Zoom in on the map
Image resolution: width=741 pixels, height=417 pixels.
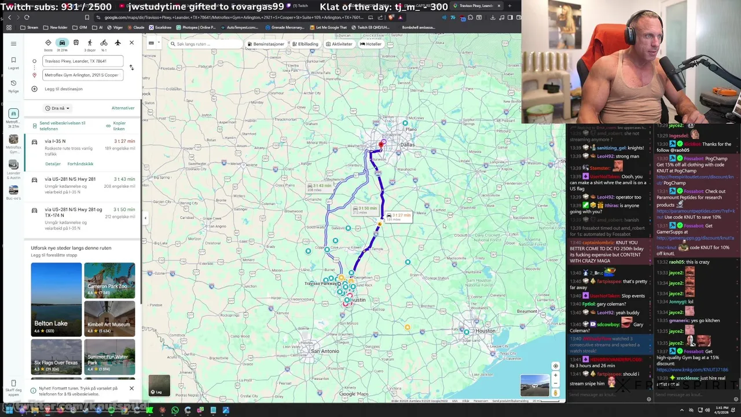tap(555, 375)
